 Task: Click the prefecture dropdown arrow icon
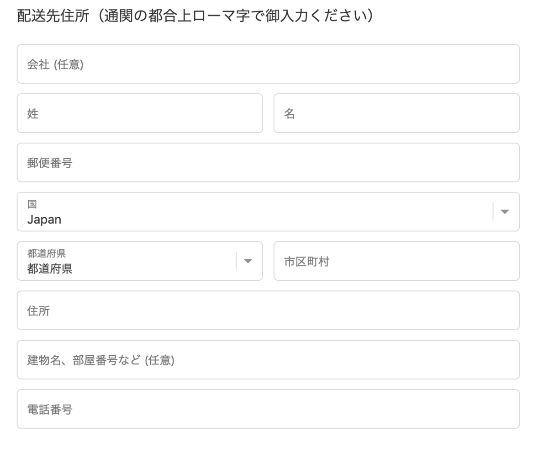point(248,261)
